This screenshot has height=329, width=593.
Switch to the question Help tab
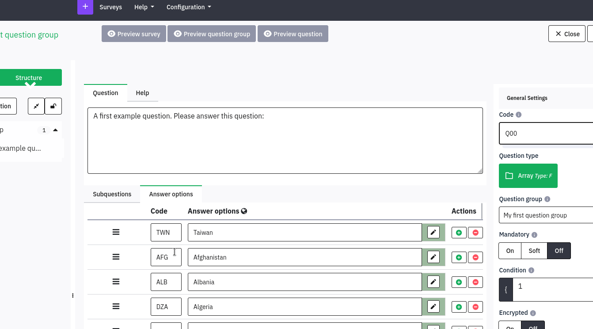[x=142, y=93]
